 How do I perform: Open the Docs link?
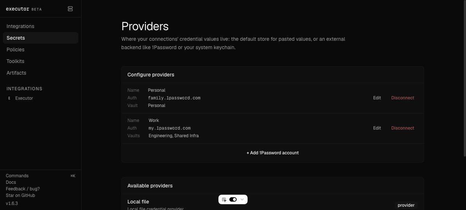tap(11, 182)
